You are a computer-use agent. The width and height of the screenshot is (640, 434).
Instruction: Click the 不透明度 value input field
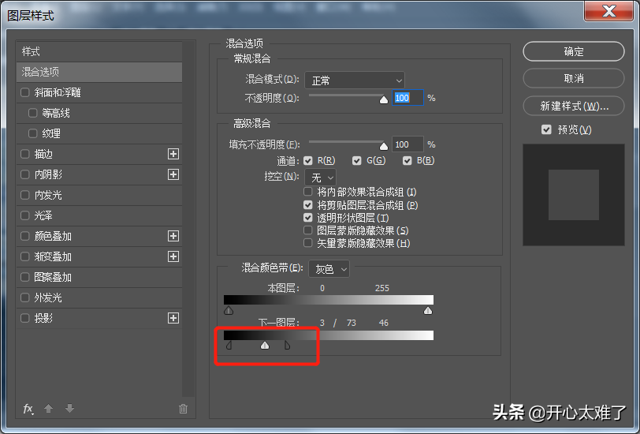coord(407,98)
